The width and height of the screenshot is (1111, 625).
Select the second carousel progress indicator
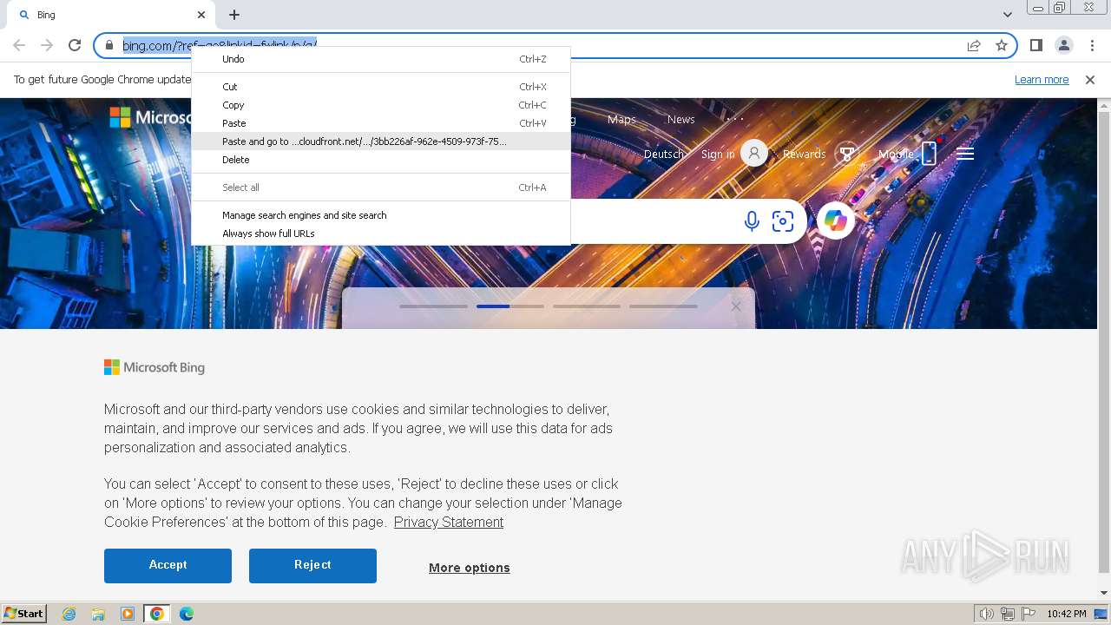(510, 306)
